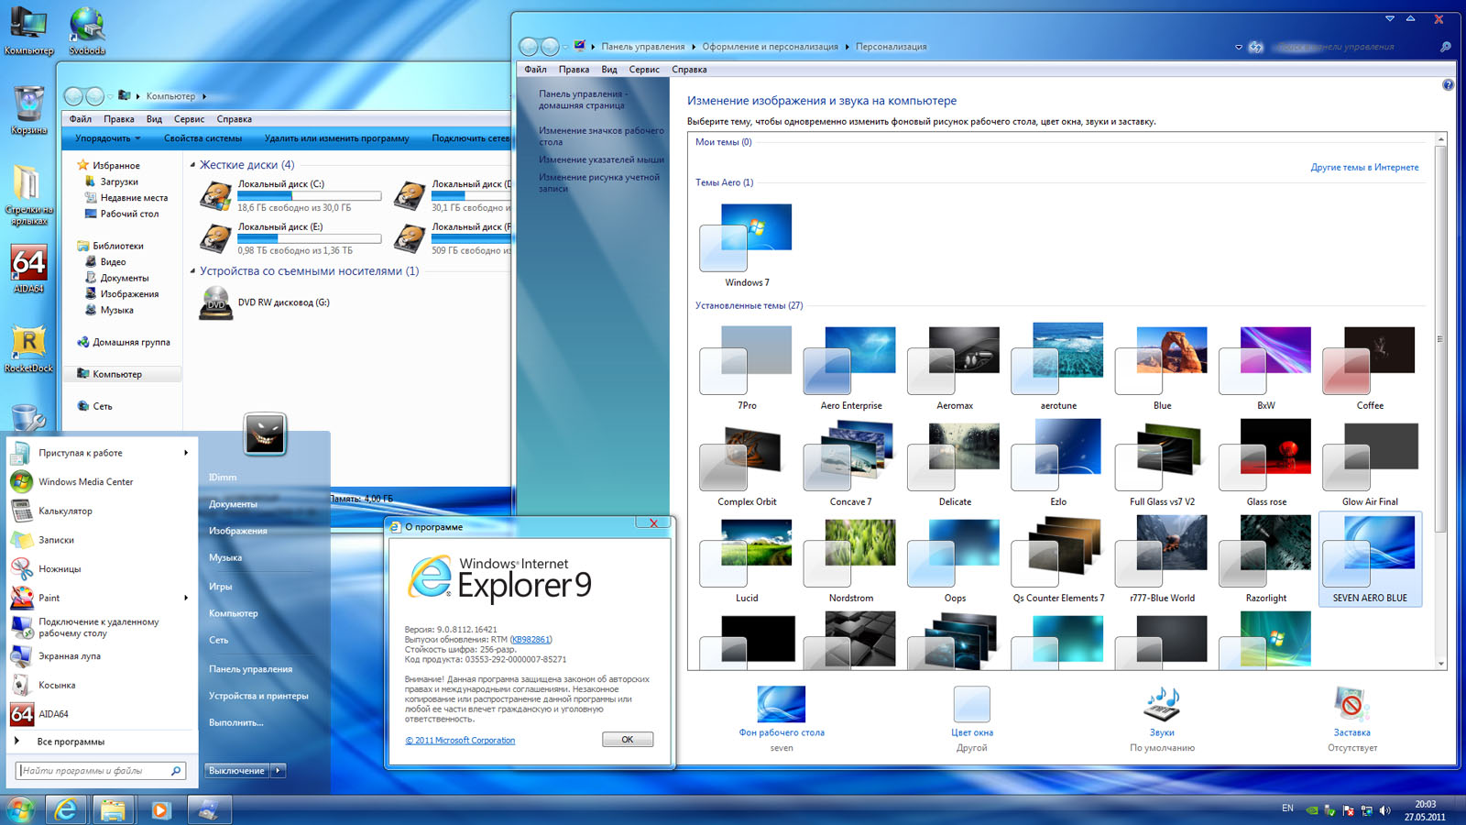
Task: Click the 2011 Microsoft Corporation link
Action: (460, 741)
